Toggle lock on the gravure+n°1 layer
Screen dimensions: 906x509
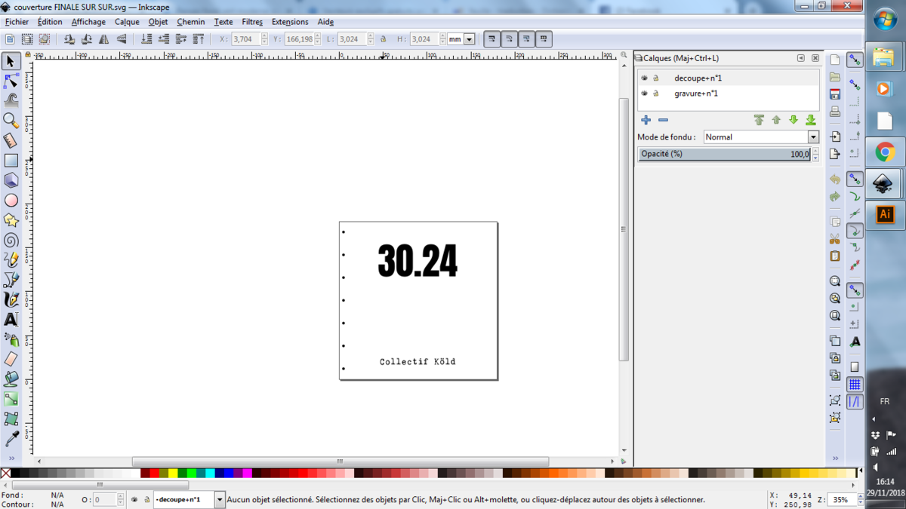point(656,94)
